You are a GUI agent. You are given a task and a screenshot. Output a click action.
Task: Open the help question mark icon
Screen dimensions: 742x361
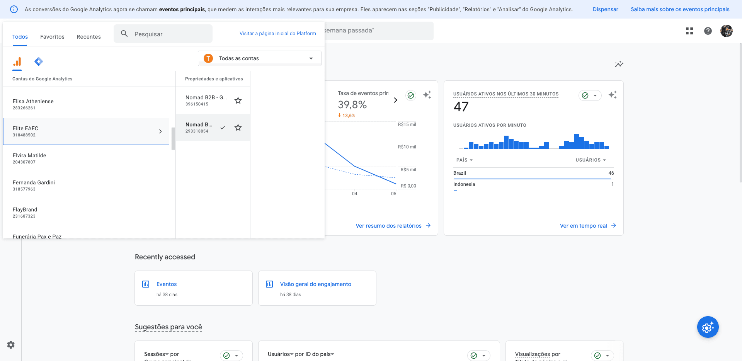[x=708, y=31]
